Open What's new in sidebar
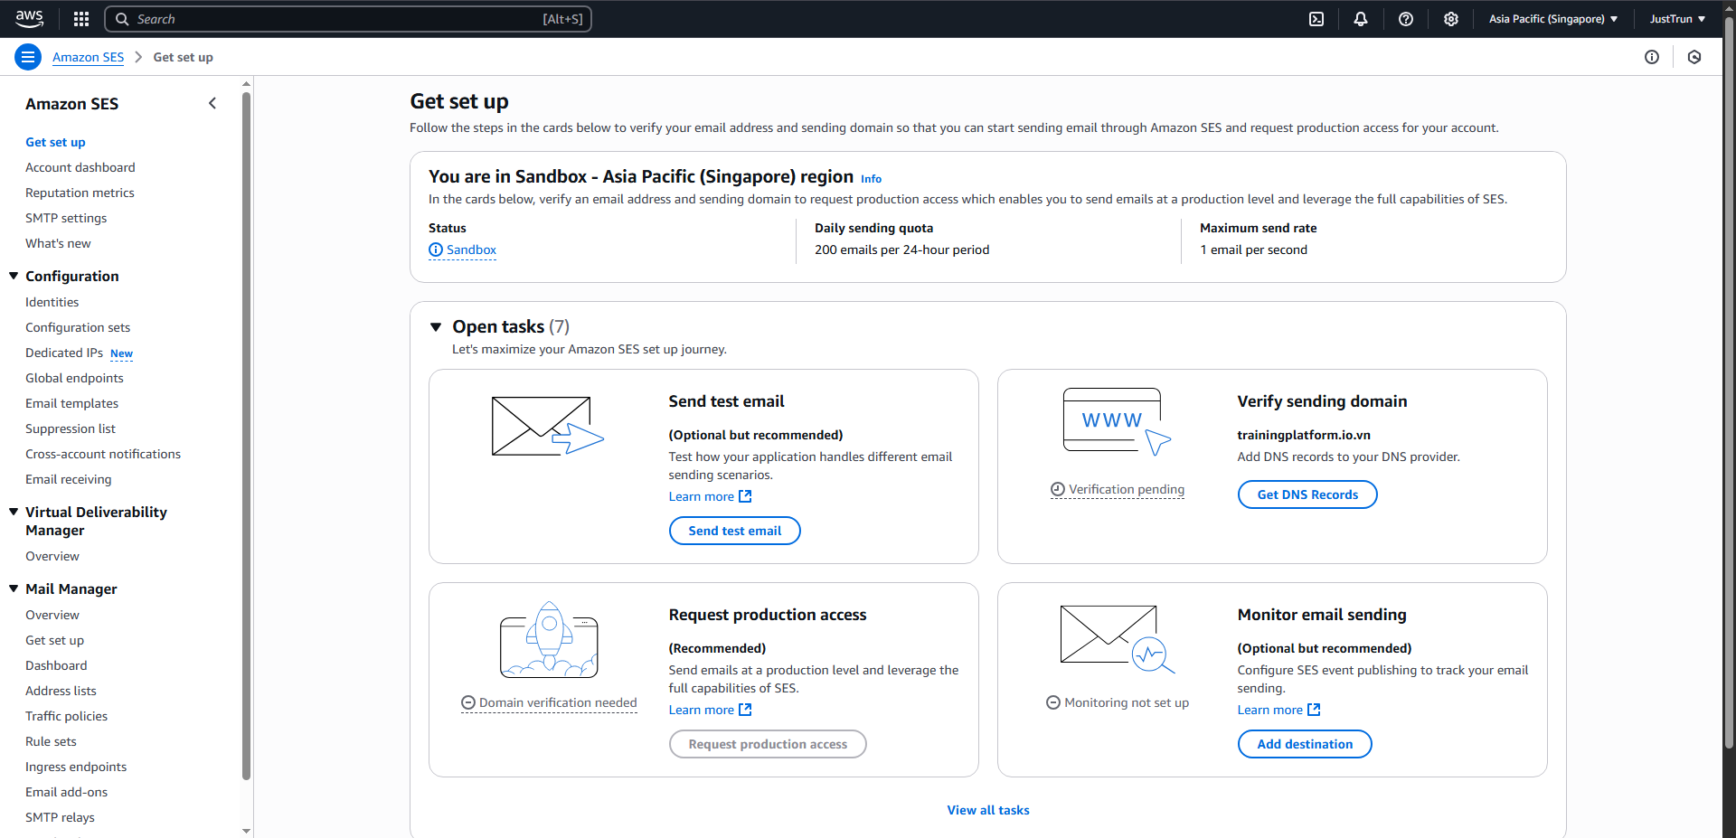The height and width of the screenshot is (838, 1736). [58, 243]
